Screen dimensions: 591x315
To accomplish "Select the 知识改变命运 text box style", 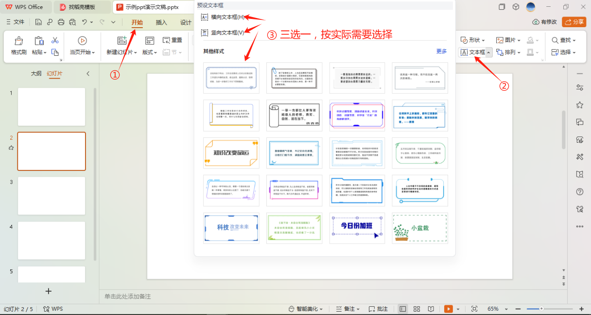I will 231,153.
